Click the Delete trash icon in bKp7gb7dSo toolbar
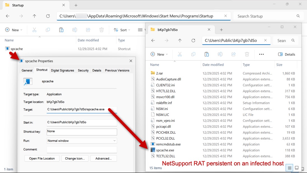This screenshot has height=173, width=307. pos(247,54)
